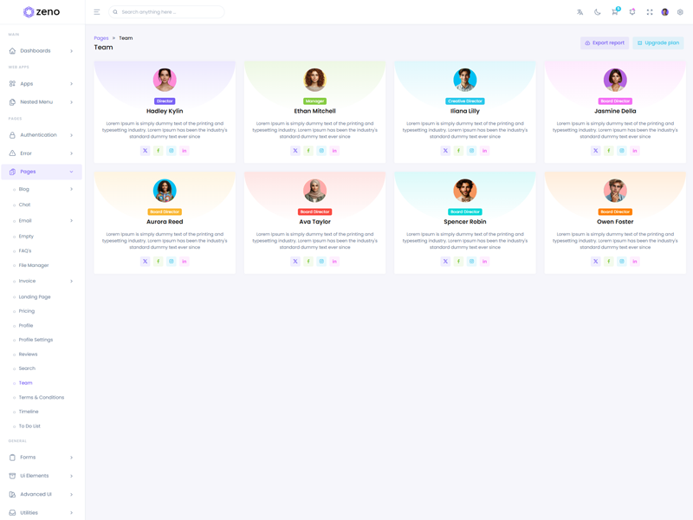Click the Search anything here field

pyautogui.click(x=169, y=12)
